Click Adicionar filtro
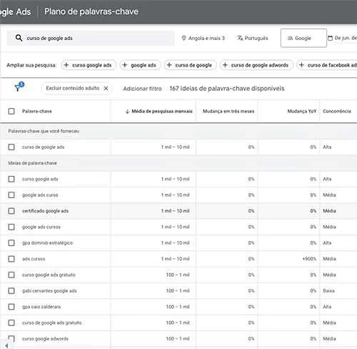 142,89
